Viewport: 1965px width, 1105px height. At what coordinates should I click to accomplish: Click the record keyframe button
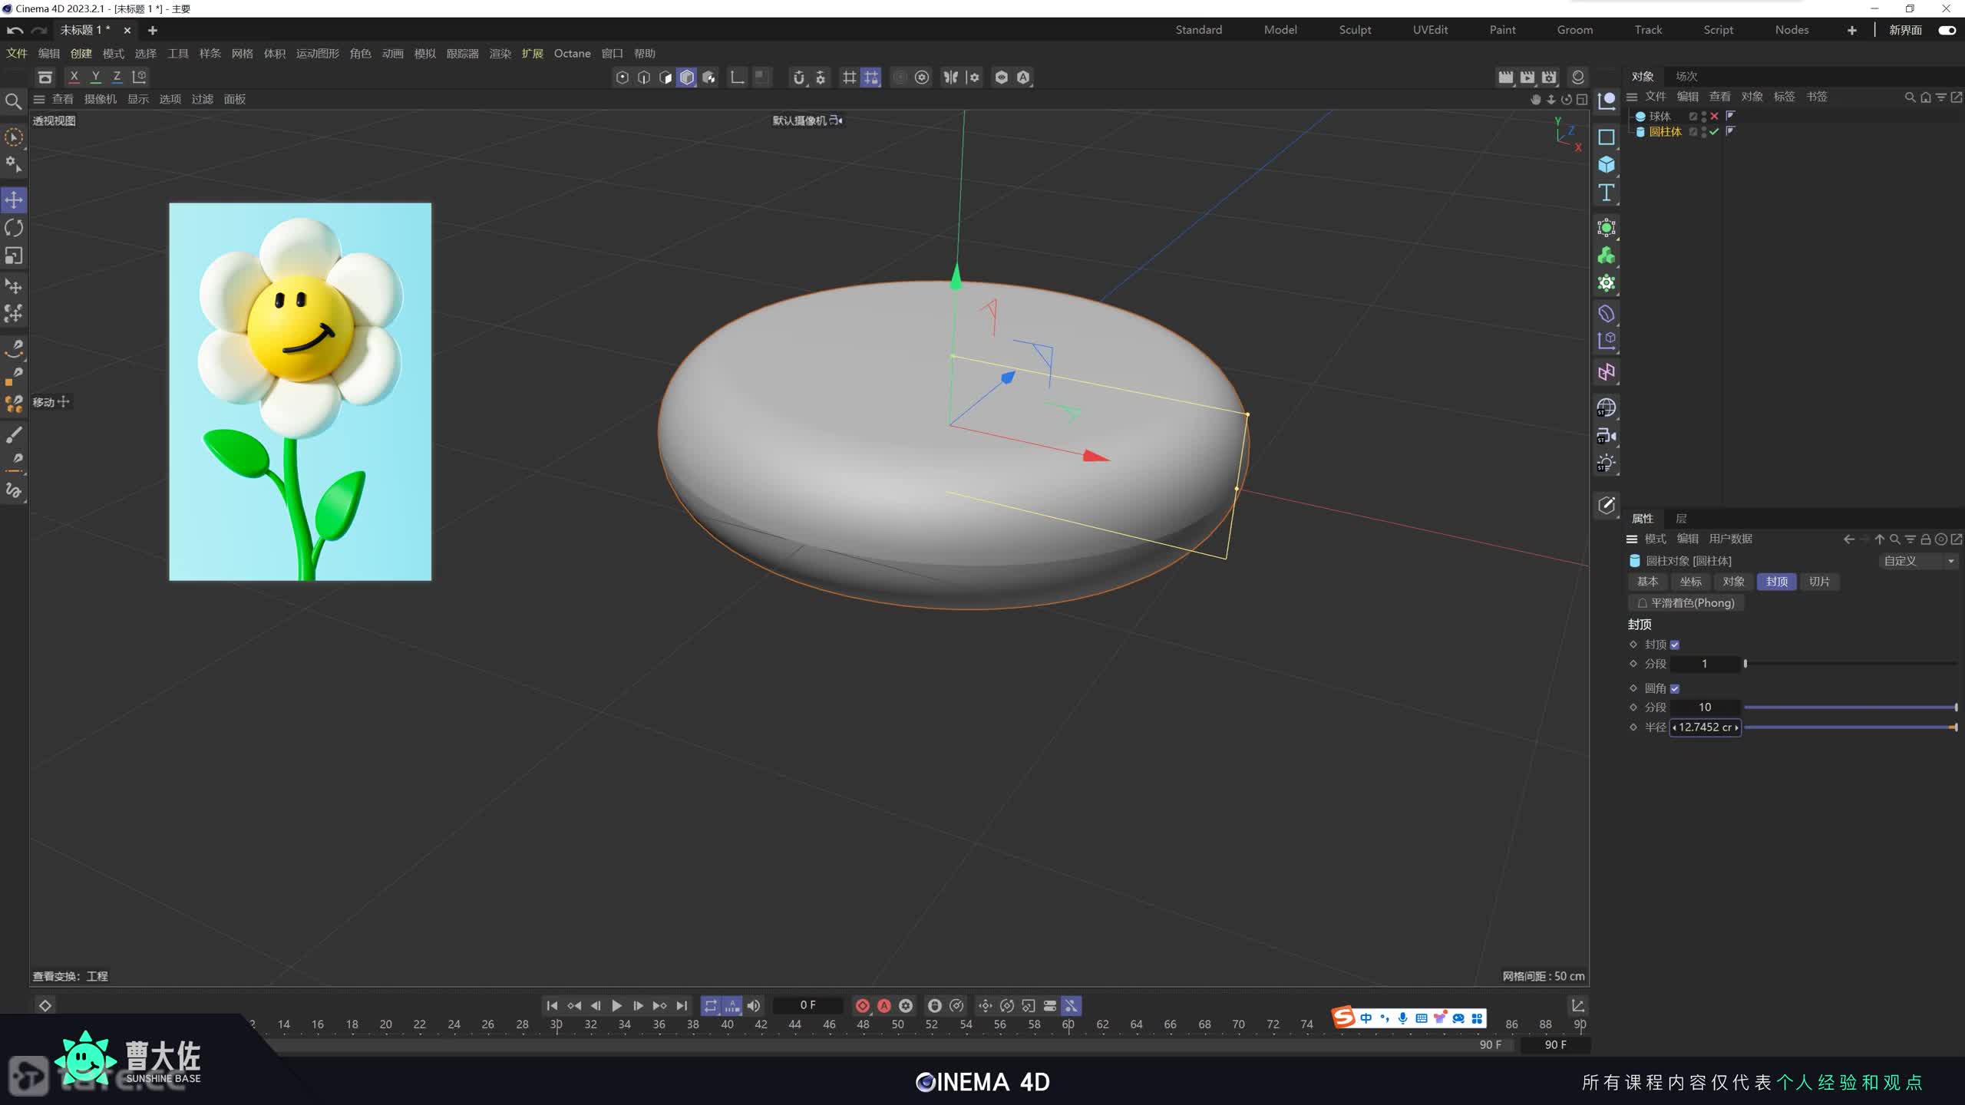coord(862,1005)
